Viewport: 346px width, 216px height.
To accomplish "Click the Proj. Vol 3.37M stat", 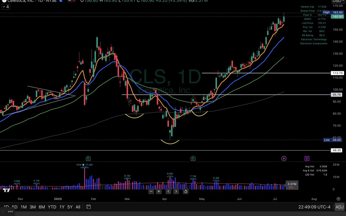I will [314, 27].
